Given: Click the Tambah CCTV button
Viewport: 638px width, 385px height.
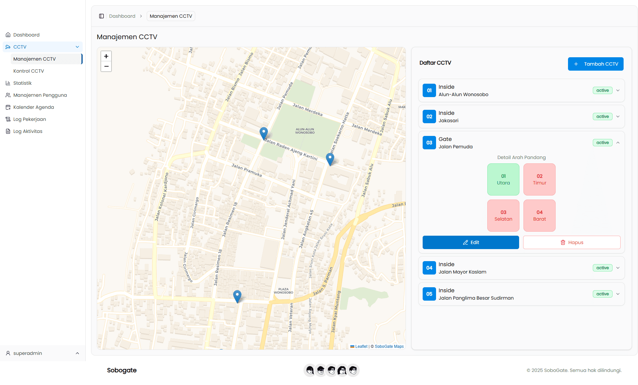Looking at the screenshot, I should coord(595,64).
